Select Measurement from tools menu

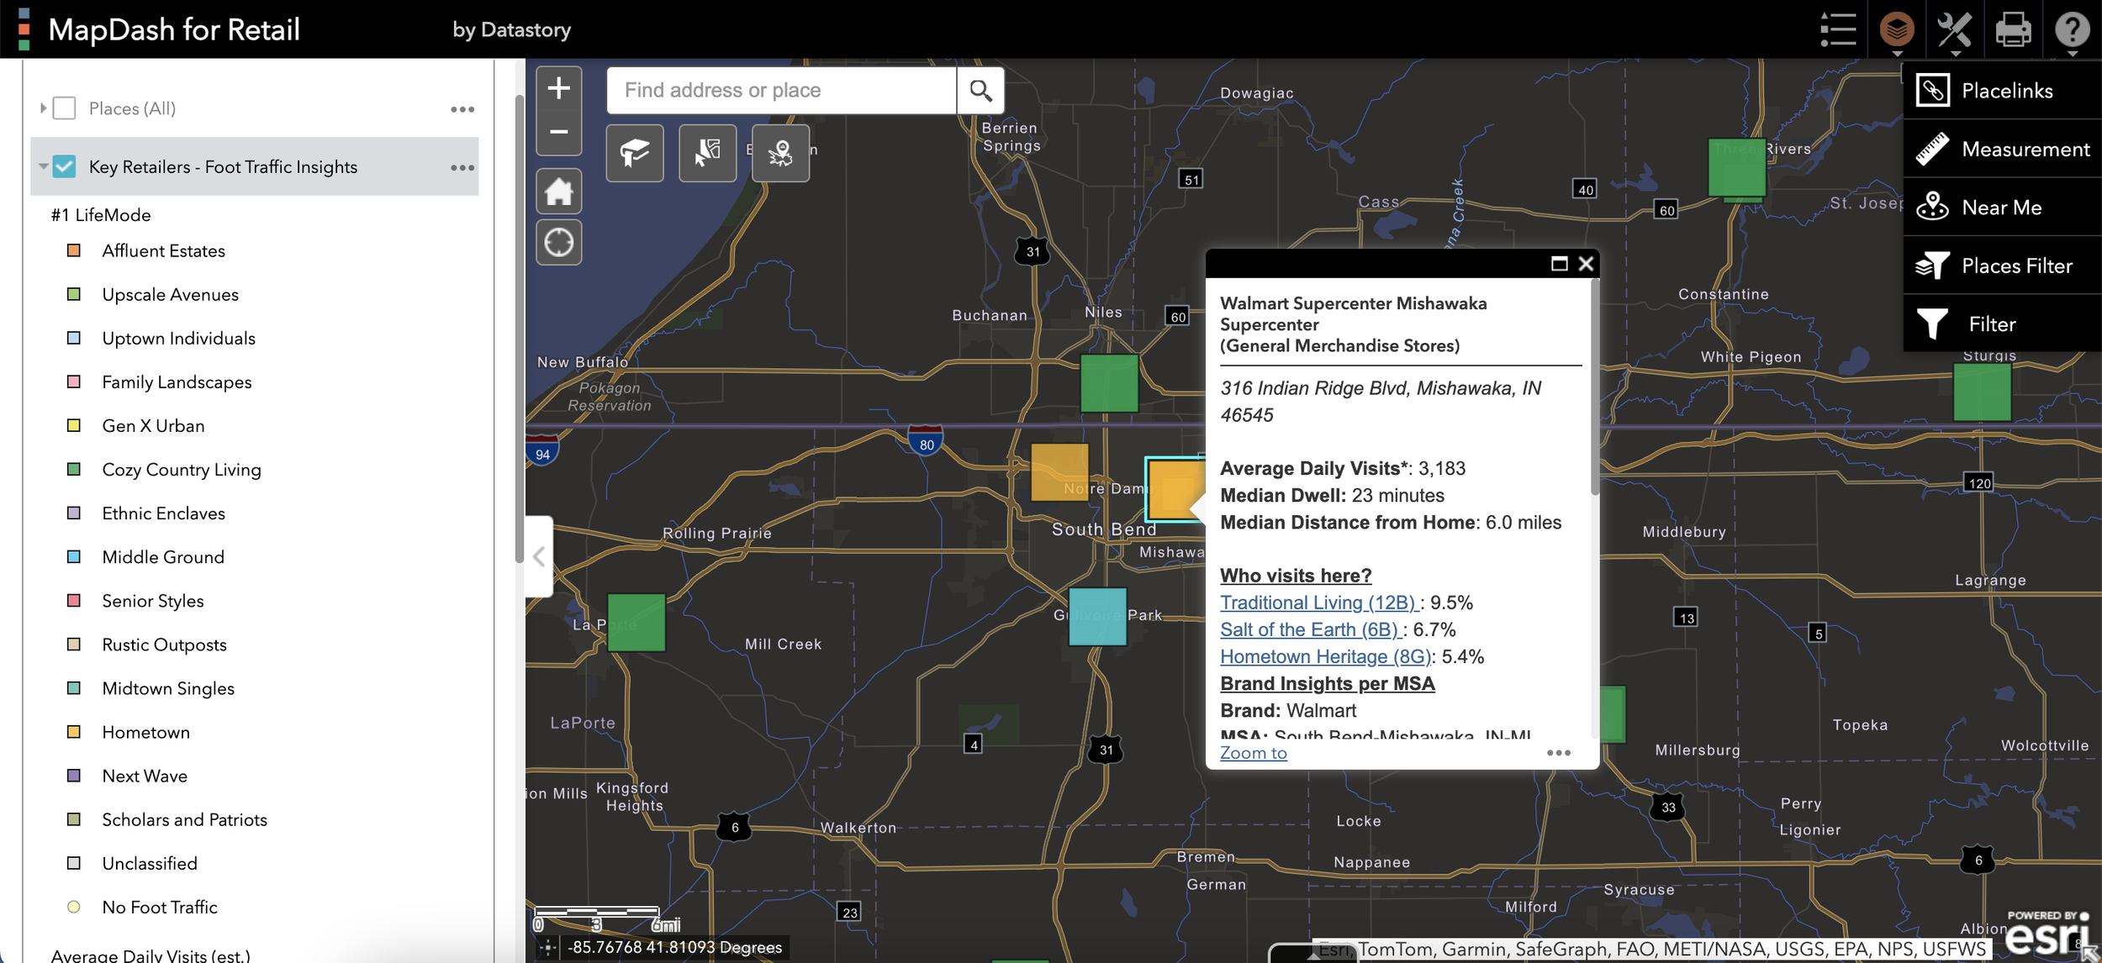[2024, 150]
